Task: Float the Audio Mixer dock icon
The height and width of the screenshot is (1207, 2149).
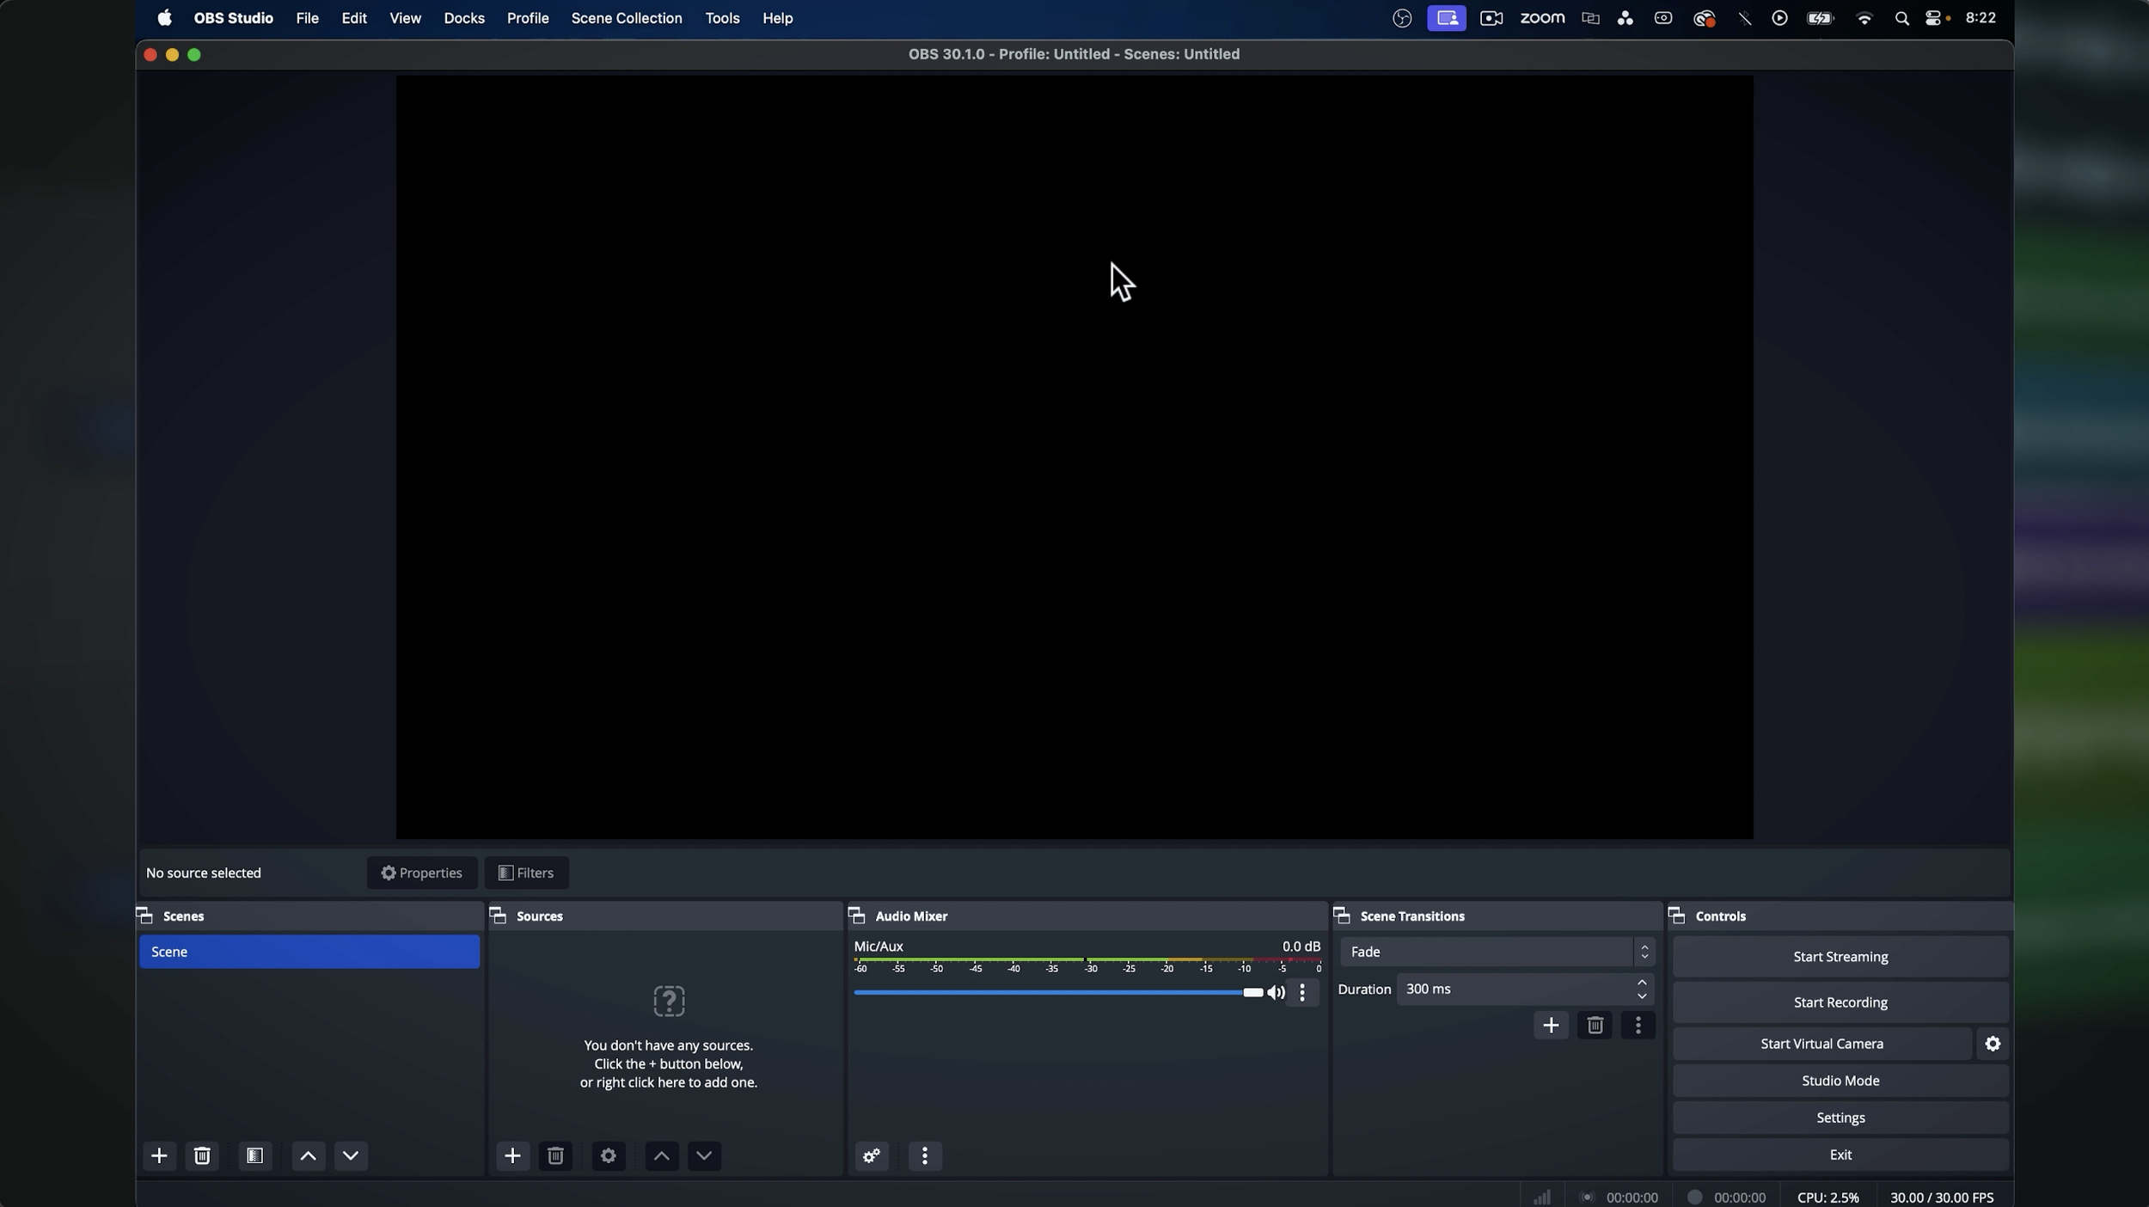Action: [x=856, y=916]
